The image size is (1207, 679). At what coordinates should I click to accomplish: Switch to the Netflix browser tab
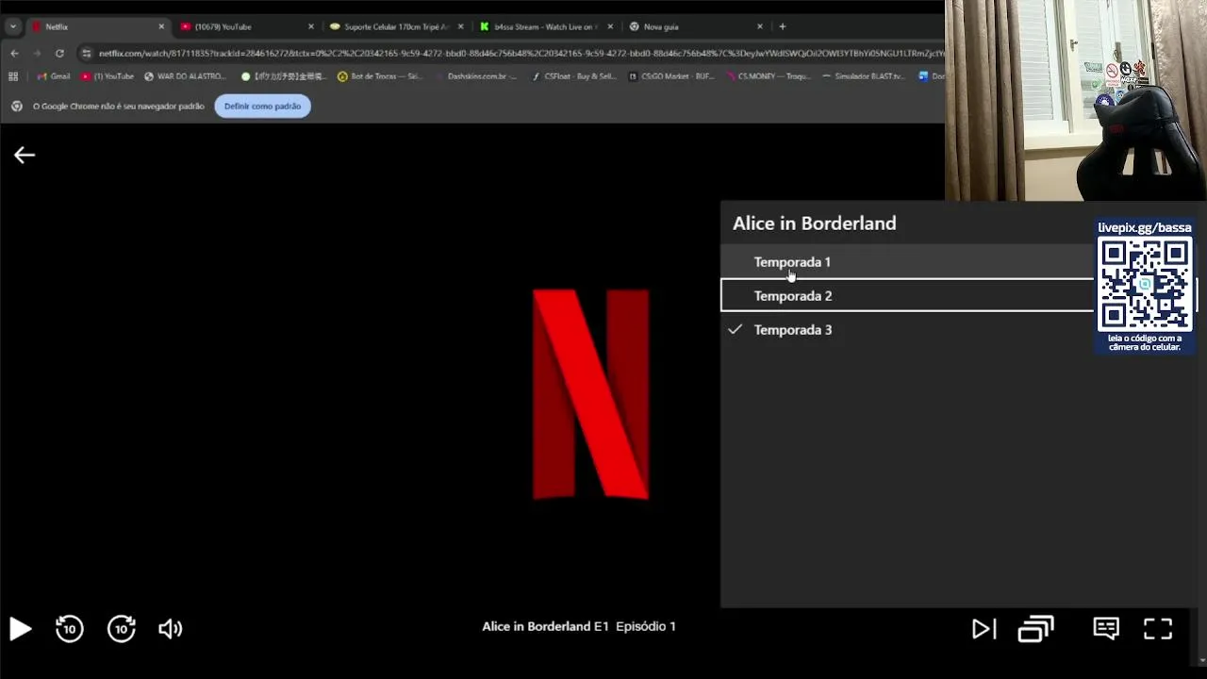pos(99,26)
